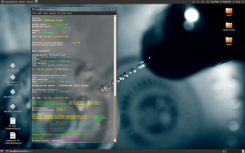Open the terminal's File menu
Image resolution: width=245 pixels, height=153 pixels.
point(34,13)
